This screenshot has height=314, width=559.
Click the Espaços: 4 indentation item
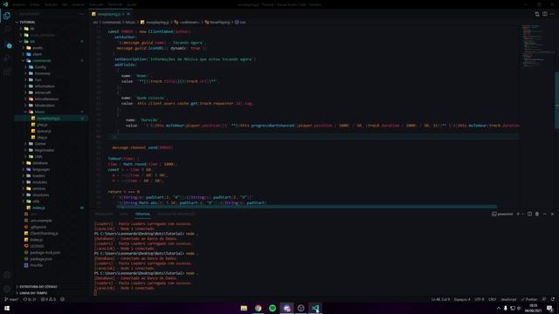point(462,299)
